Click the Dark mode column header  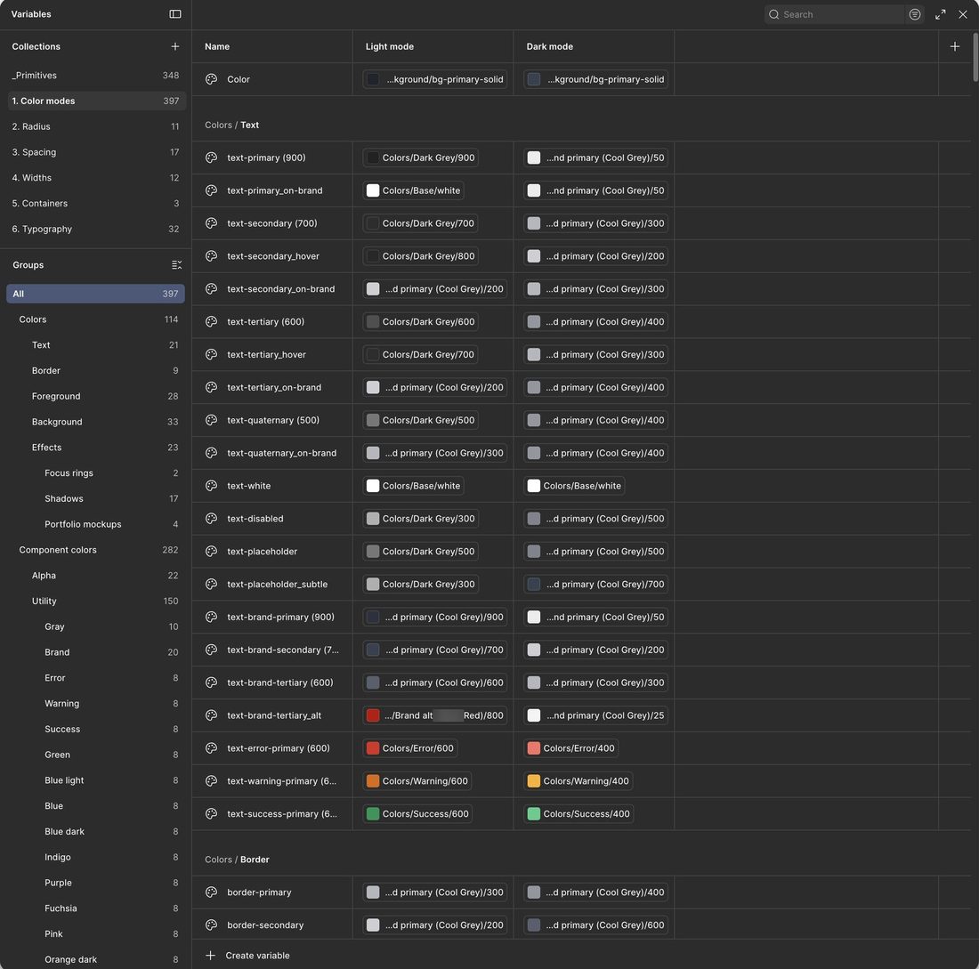click(x=549, y=46)
